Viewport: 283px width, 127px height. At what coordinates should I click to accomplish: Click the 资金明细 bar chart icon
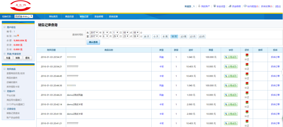pos(230,6)
